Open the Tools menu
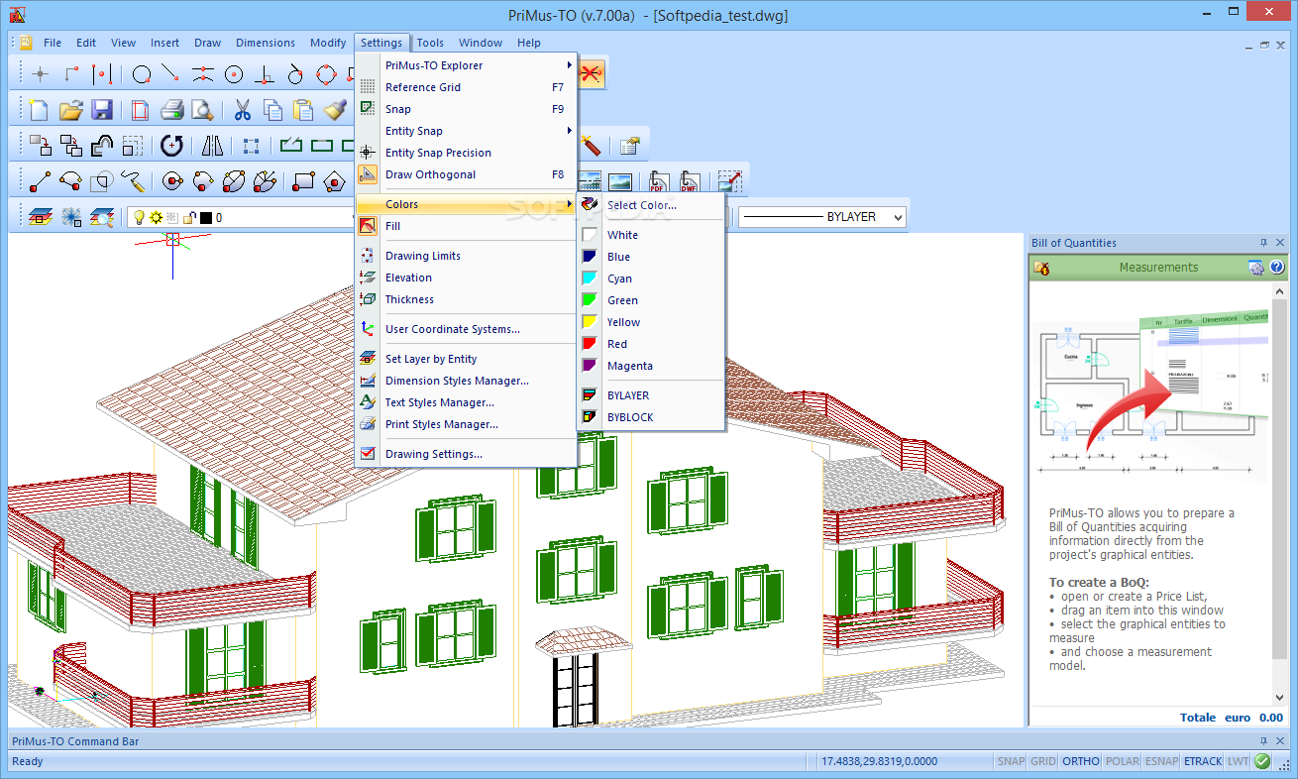This screenshot has height=779, width=1298. pyautogui.click(x=430, y=43)
